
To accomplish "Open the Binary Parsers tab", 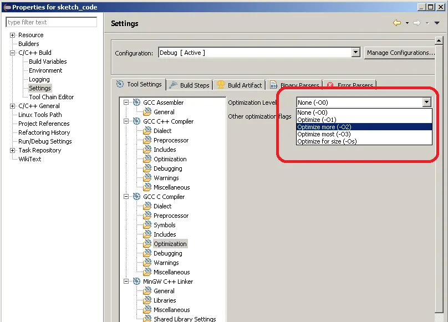I will pos(294,85).
